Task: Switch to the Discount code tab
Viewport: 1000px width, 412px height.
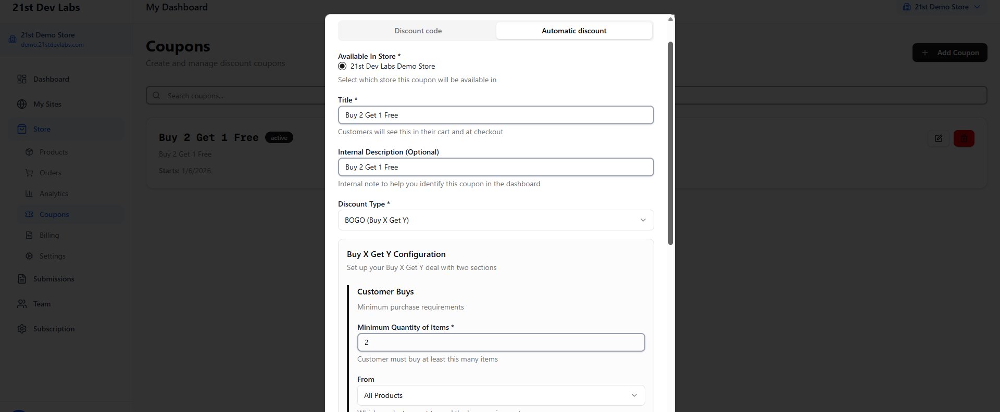Action: pos(418,31)
